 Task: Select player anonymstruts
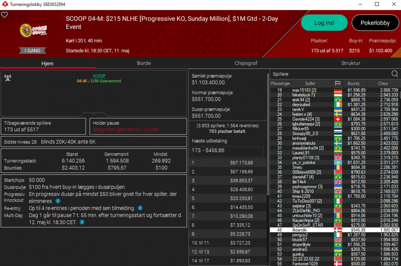pos(334,143)
